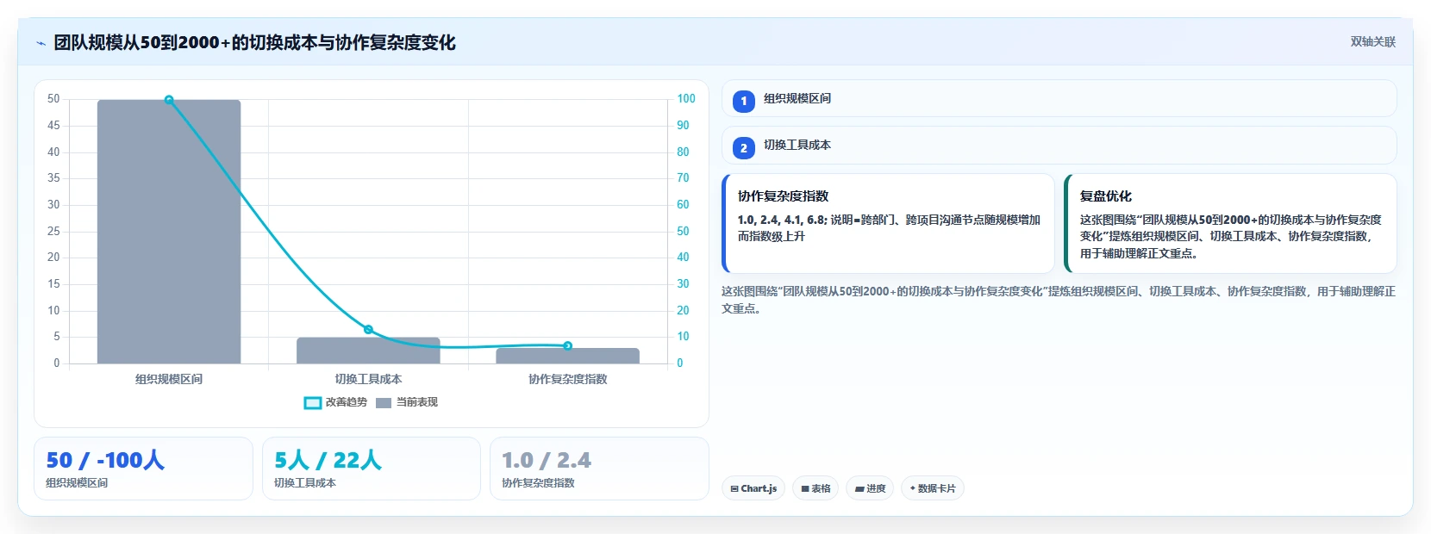This screenshot has width=1431, height=534.
Task: Click the x-axis label 协作复杂度指数
Action: click(x=567, y=379)
